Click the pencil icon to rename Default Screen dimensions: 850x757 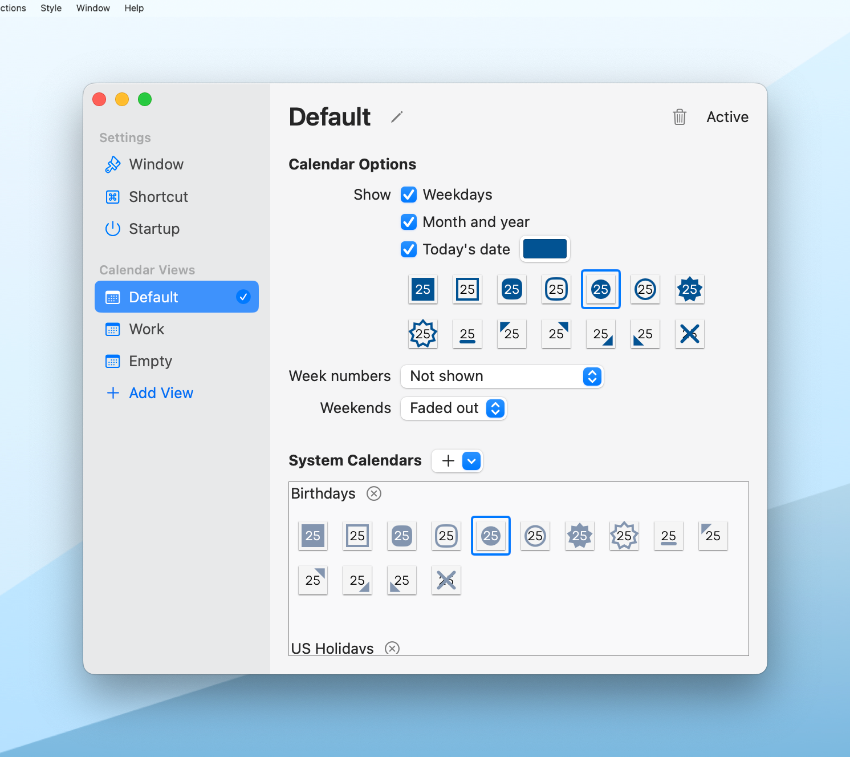pyautogui.click(x=397, y=117)
